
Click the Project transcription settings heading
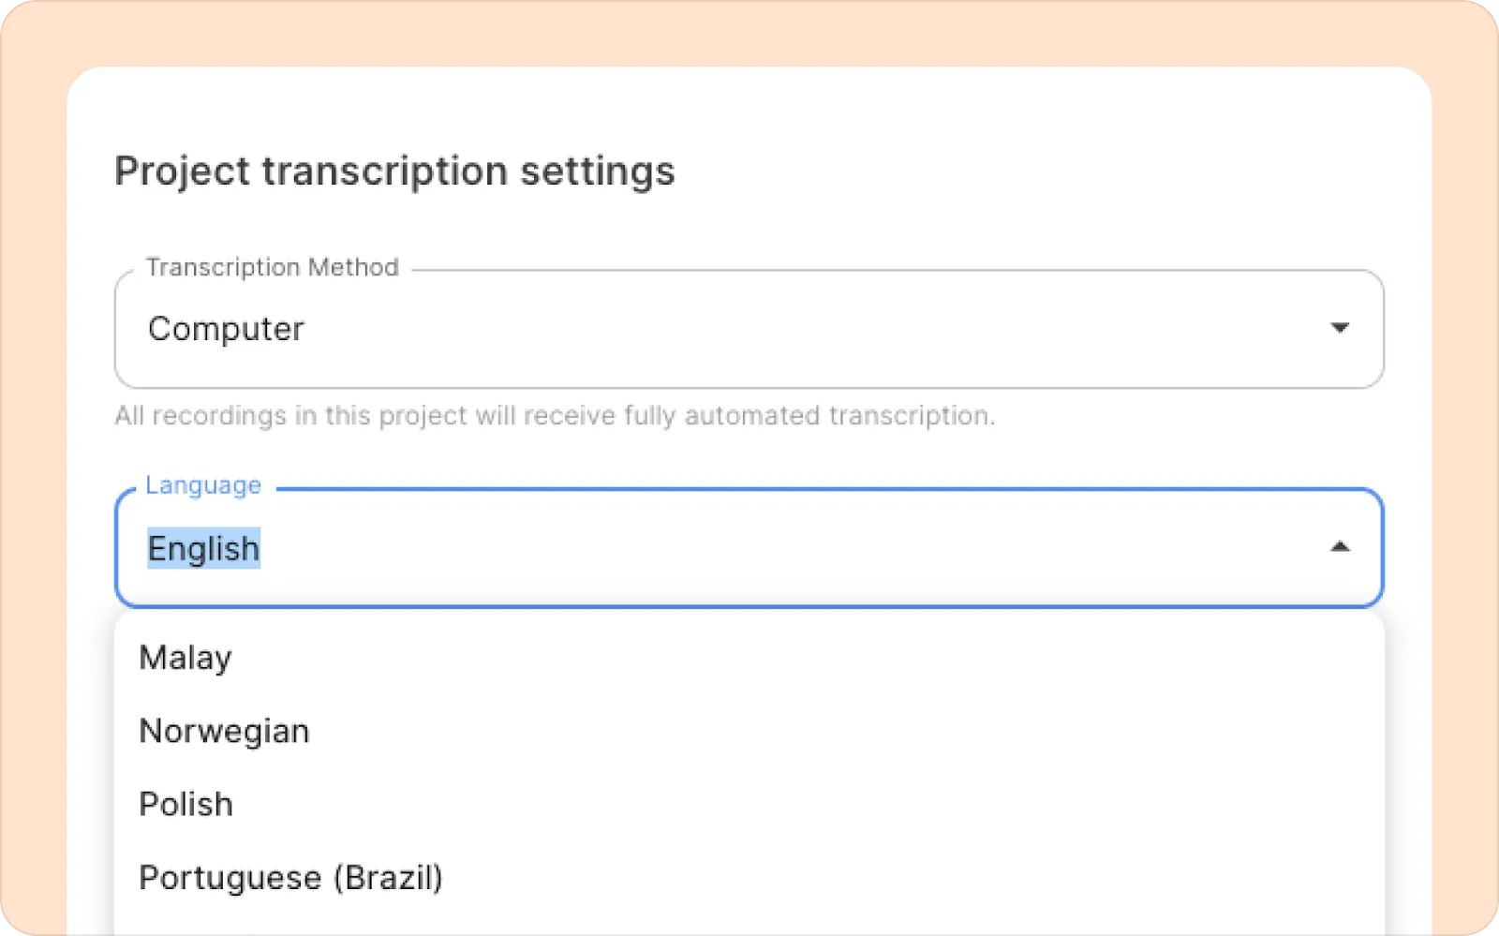point(394,171)
